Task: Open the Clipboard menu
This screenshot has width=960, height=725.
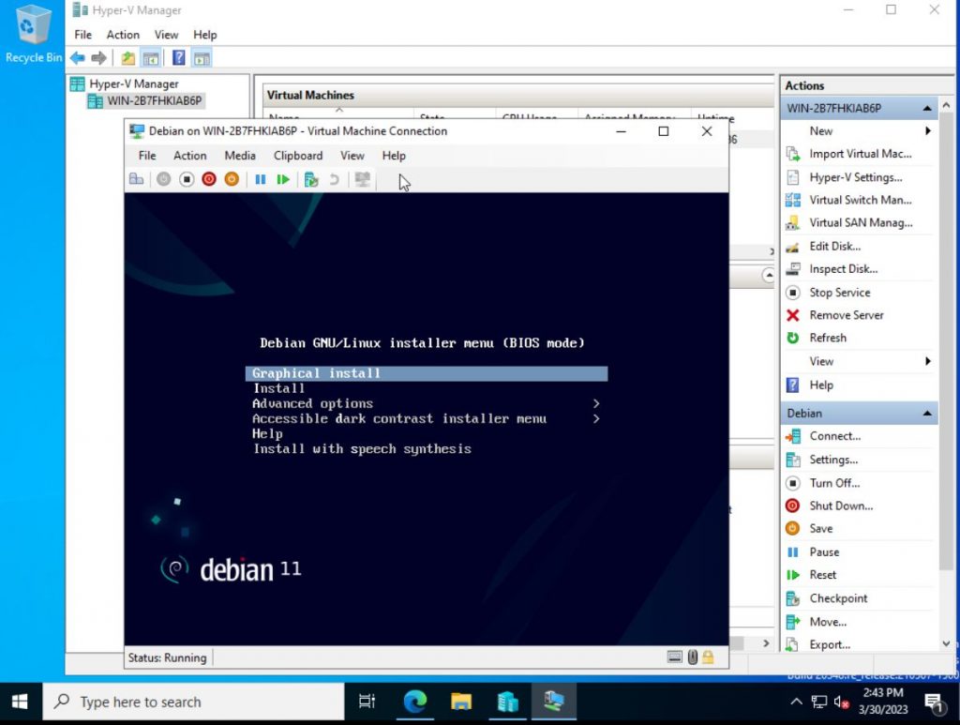Action: 297,156
